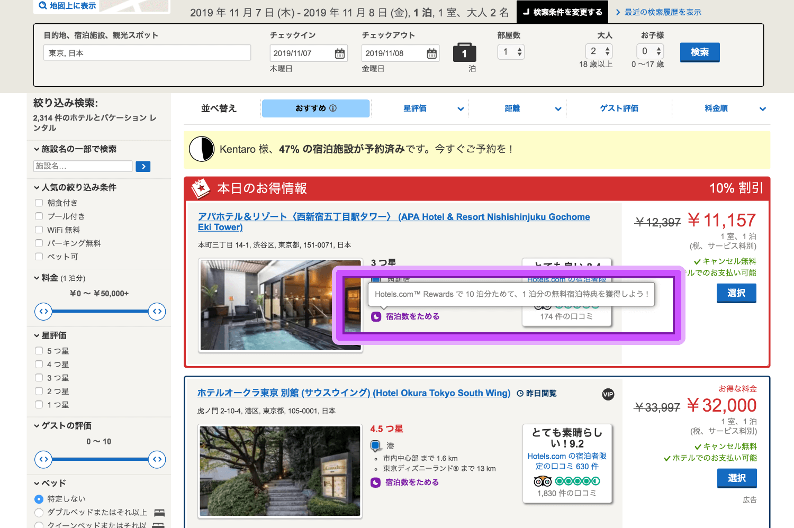
Task: Click the destination field with 東京, 日本
Action: (x=147, y=52)
